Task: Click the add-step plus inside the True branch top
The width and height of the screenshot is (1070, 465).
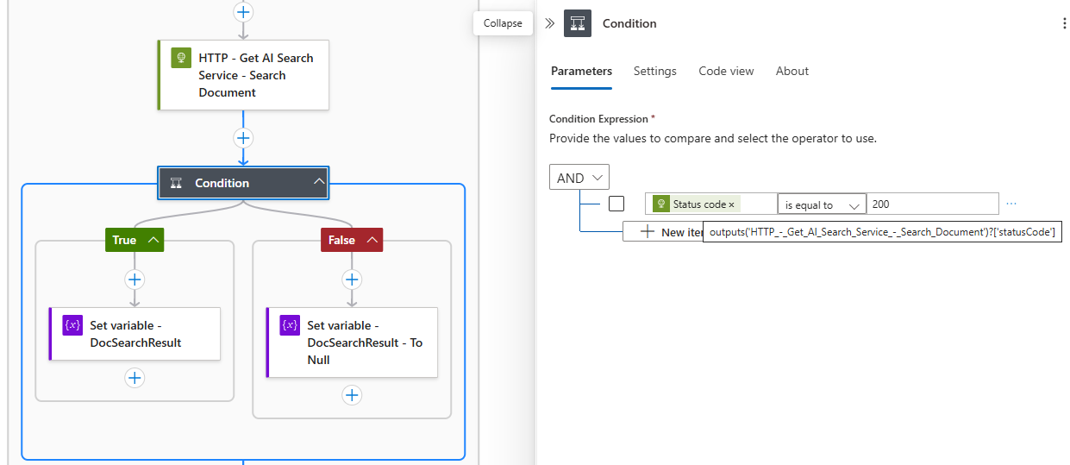Action: click(135, 279)
